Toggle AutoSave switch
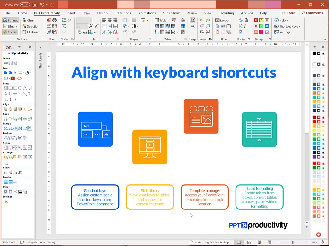 (25, 4)
